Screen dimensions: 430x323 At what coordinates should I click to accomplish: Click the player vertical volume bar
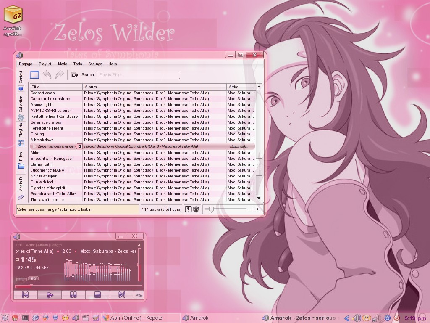(x=139, y=265)
